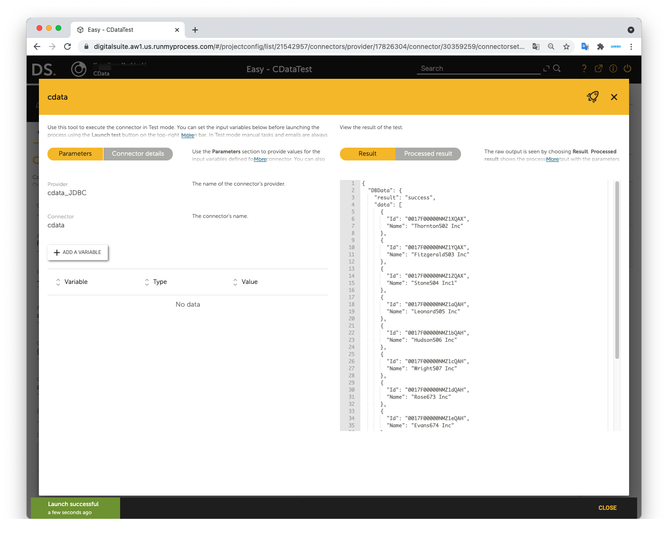This screenshot has height=554, width=668.
Task: Click Add a Variable button
Action: tap(78, 253)
